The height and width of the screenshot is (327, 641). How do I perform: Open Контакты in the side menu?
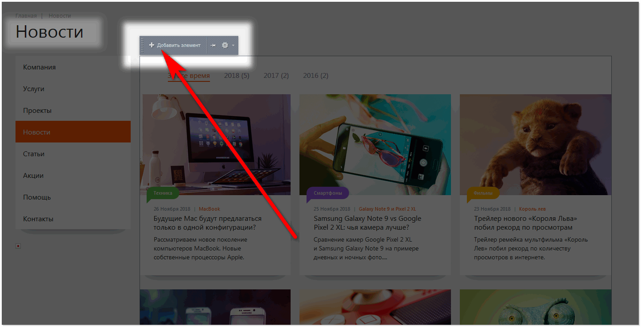[73, 219]
